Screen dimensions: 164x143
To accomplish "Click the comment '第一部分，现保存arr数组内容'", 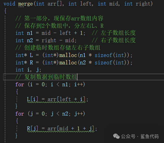I will 59,18.
